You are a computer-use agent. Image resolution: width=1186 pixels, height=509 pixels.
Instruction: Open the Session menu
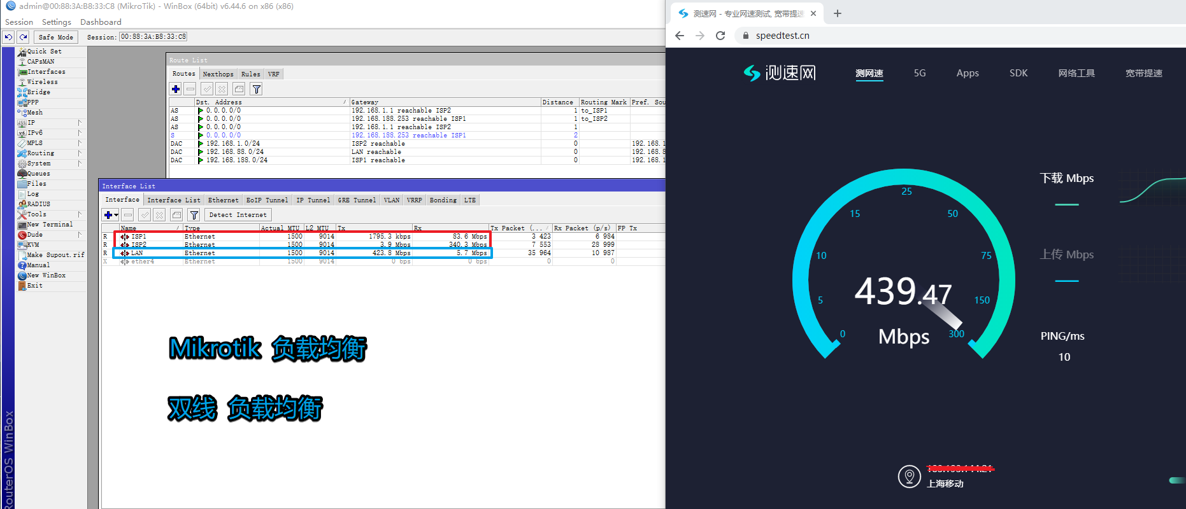click(19, 22)
